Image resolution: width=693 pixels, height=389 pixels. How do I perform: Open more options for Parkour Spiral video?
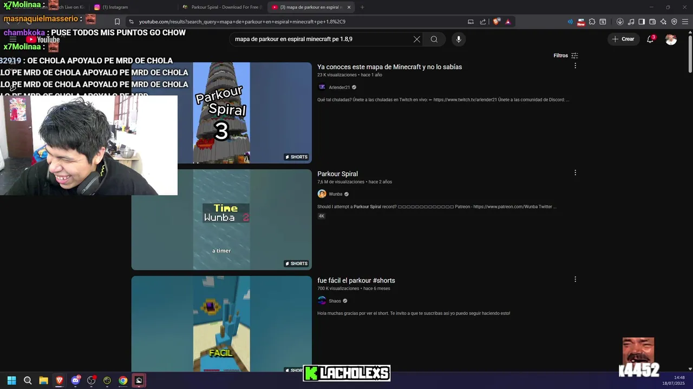(x=575, y=172)
